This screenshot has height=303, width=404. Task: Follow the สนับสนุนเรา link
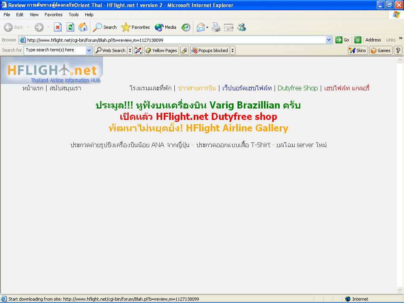65,88
